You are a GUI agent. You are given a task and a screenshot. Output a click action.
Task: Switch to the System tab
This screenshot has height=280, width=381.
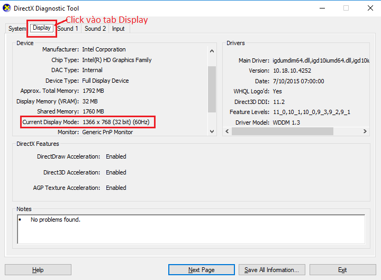(x=17, y=29)
